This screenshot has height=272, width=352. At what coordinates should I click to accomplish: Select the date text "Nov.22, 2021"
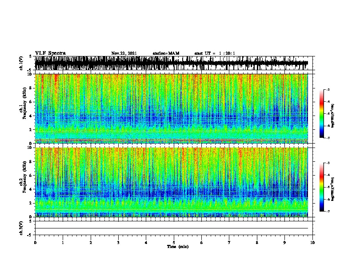pos(124,53)
